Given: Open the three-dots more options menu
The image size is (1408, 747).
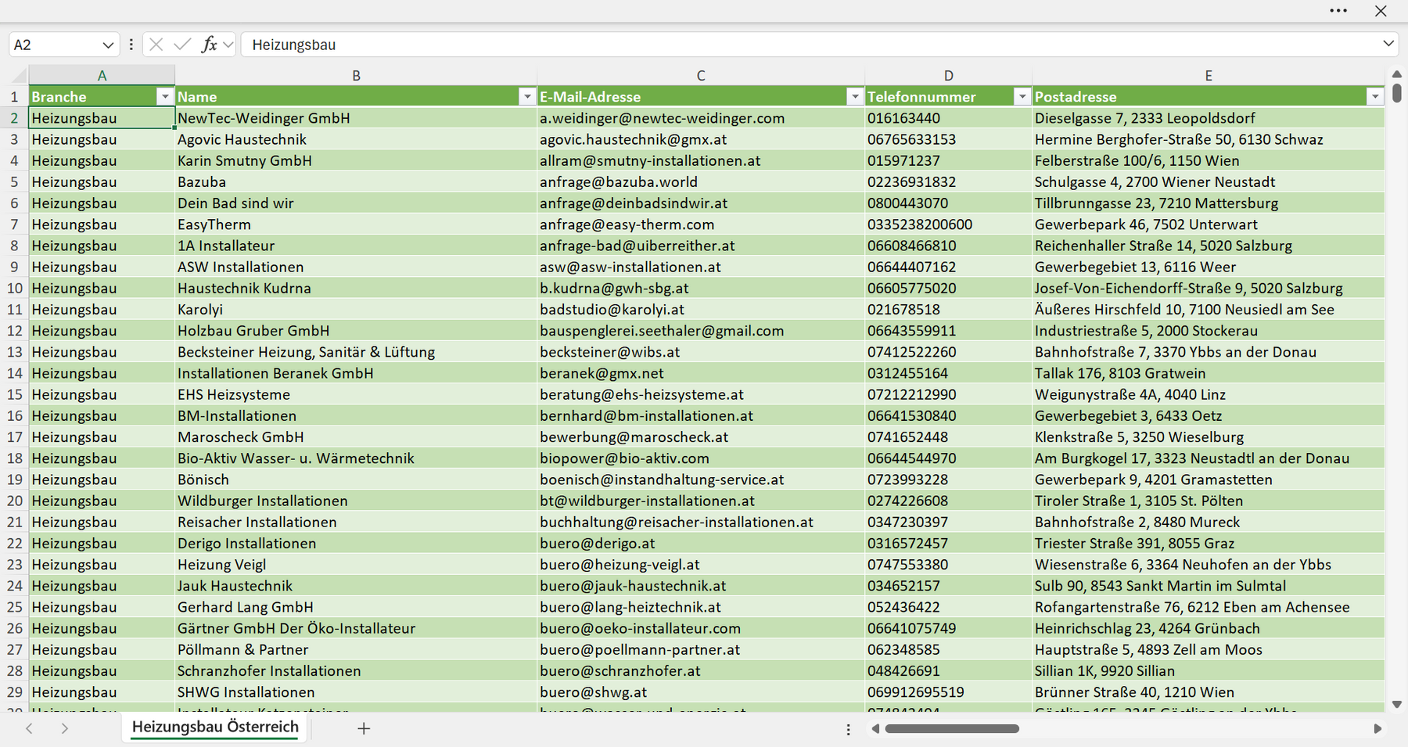Looking at the screenshot, I should pyautogui.click(x=1338, y=11).
